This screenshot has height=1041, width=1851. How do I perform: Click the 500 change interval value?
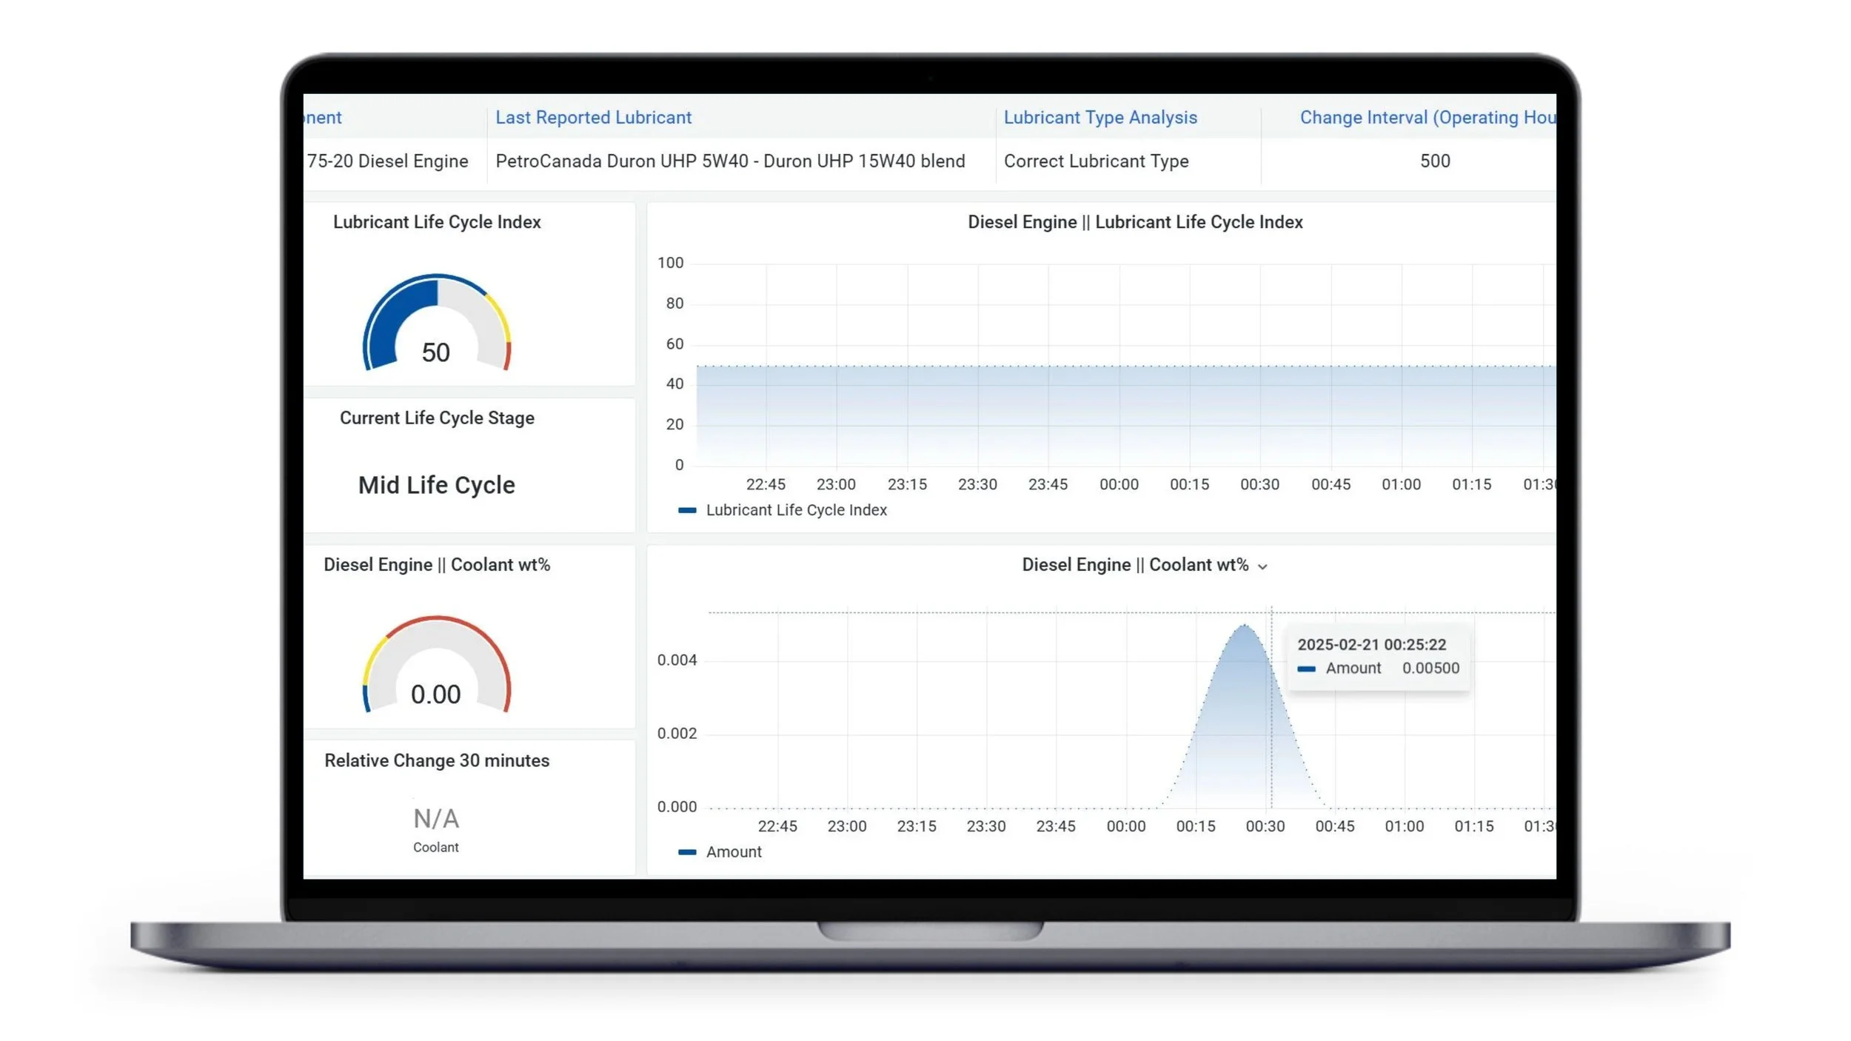pos(1434,161)
